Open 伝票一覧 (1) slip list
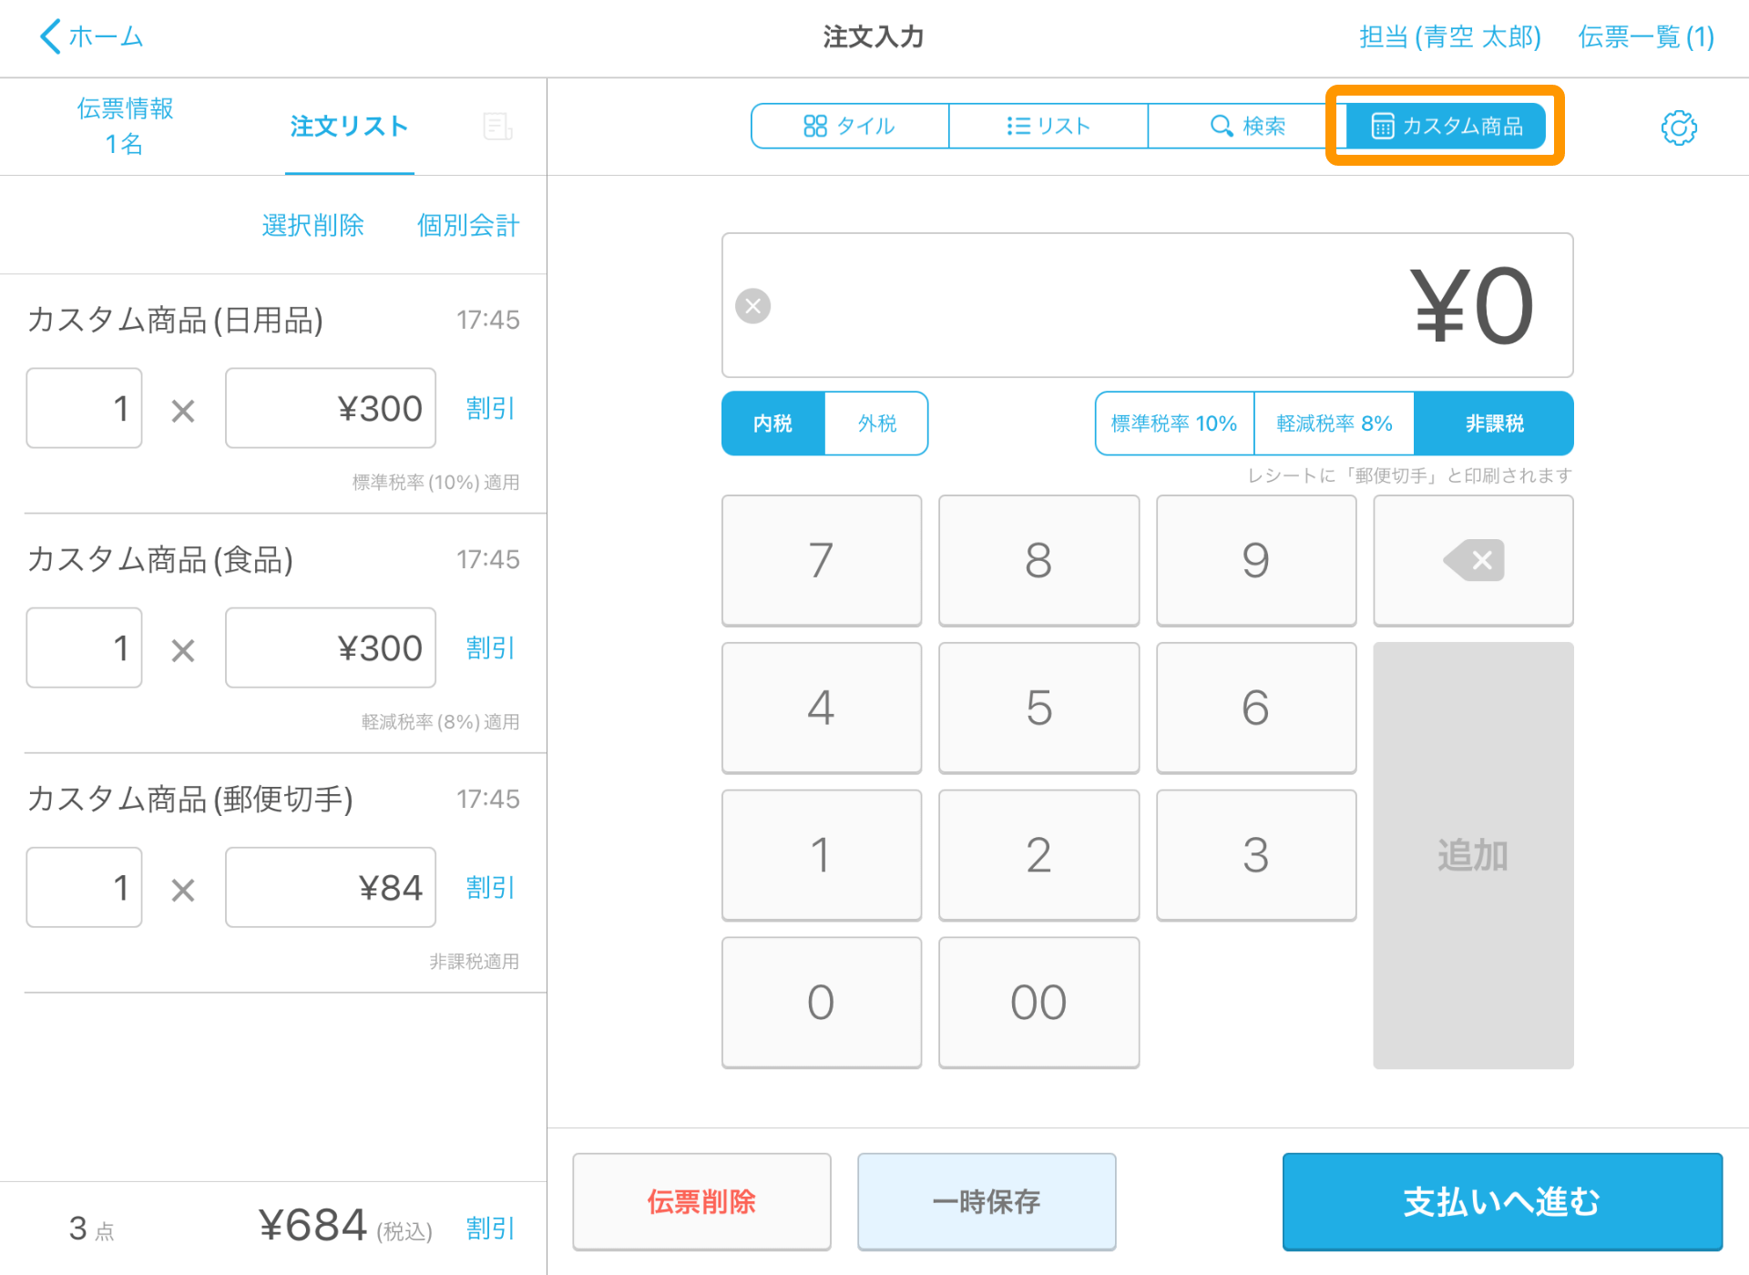 pyautogui.click(x=1645, y=36)
